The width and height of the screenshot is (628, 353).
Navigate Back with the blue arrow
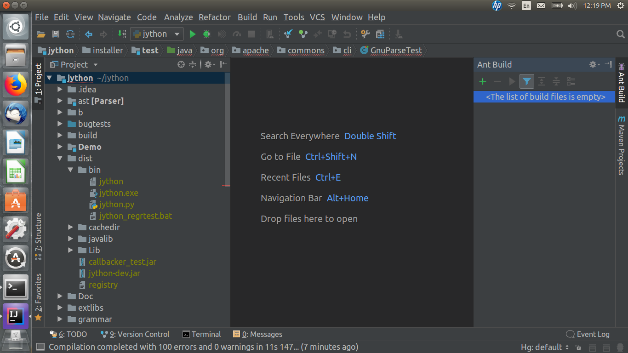89,34
